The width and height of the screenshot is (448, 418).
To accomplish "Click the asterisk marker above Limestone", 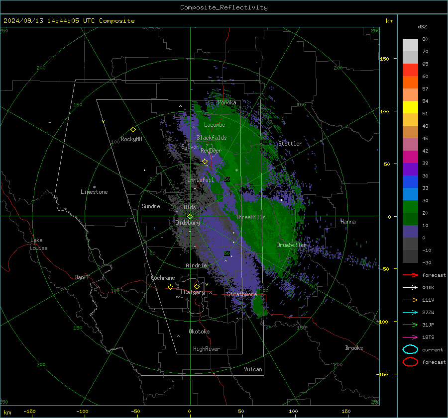I will [x=94, y=187].
